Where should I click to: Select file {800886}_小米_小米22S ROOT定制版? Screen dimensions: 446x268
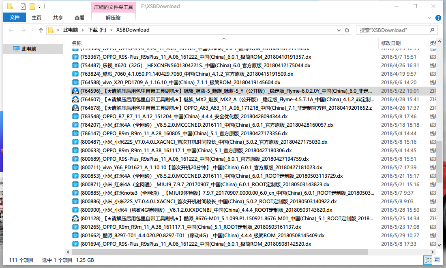point(208,202)
